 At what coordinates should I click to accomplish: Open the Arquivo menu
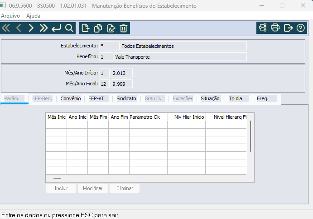[x=10, y=16]
